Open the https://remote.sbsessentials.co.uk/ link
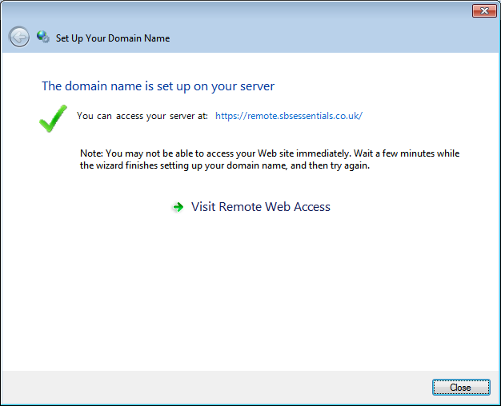This screenshot has height=406, width=501. tap(289, 116)
